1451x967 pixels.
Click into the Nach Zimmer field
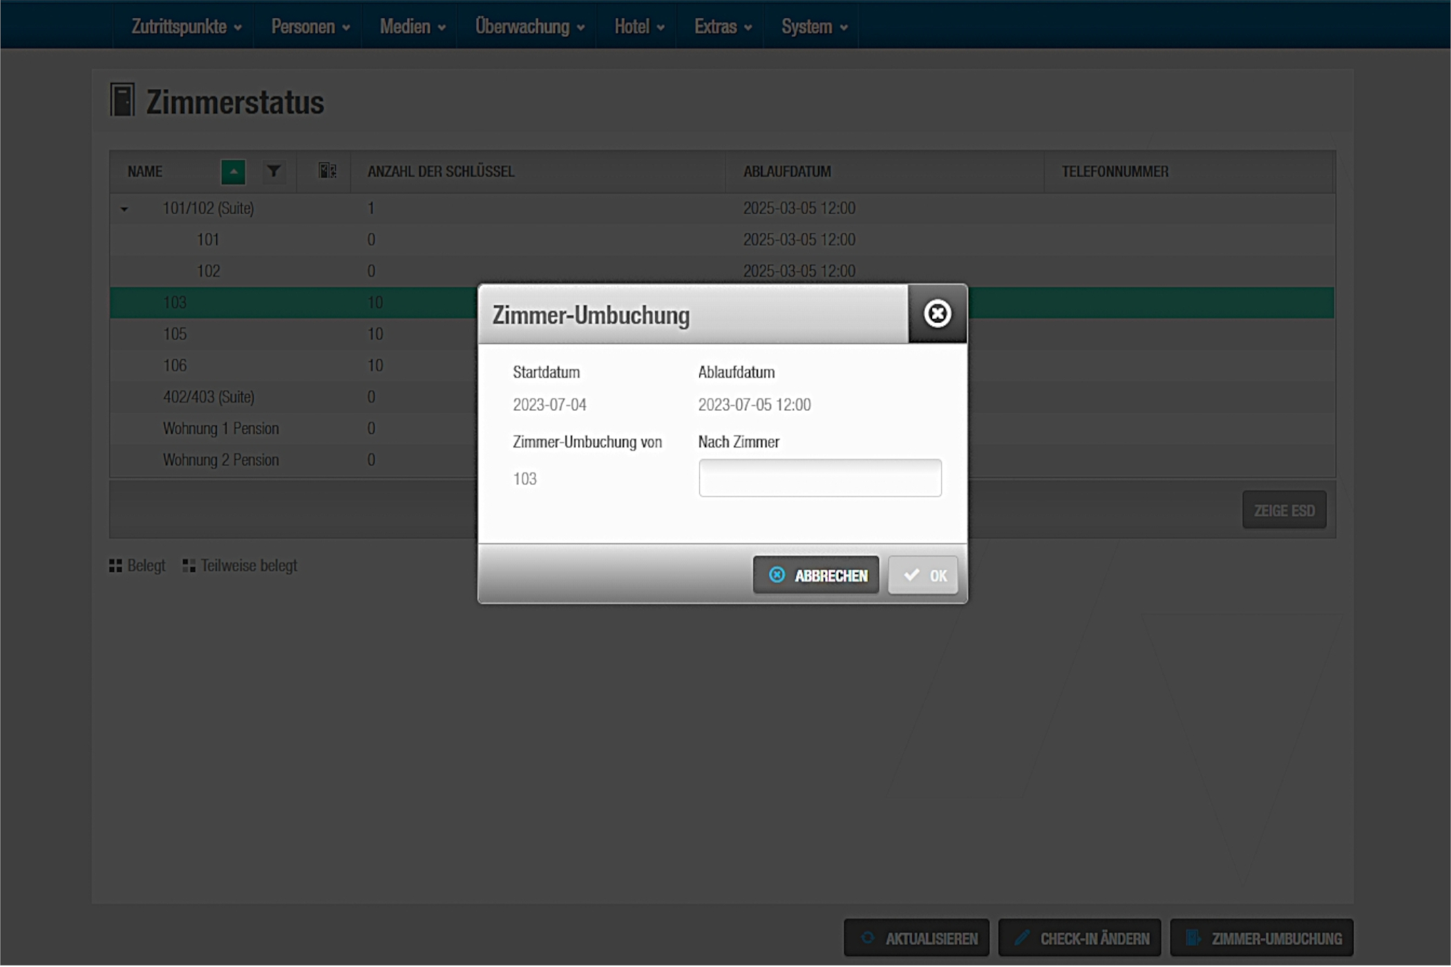tap(819, 478)
